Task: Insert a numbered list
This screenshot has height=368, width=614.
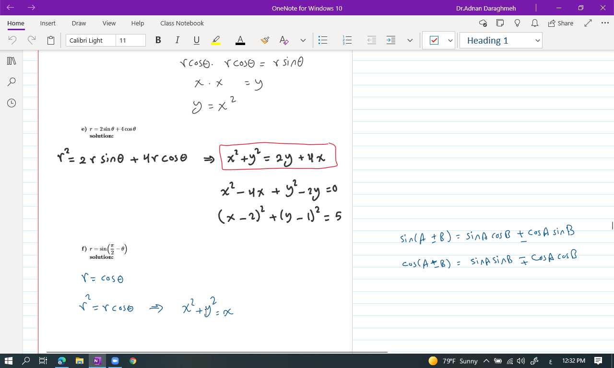Action: point(347,40)
